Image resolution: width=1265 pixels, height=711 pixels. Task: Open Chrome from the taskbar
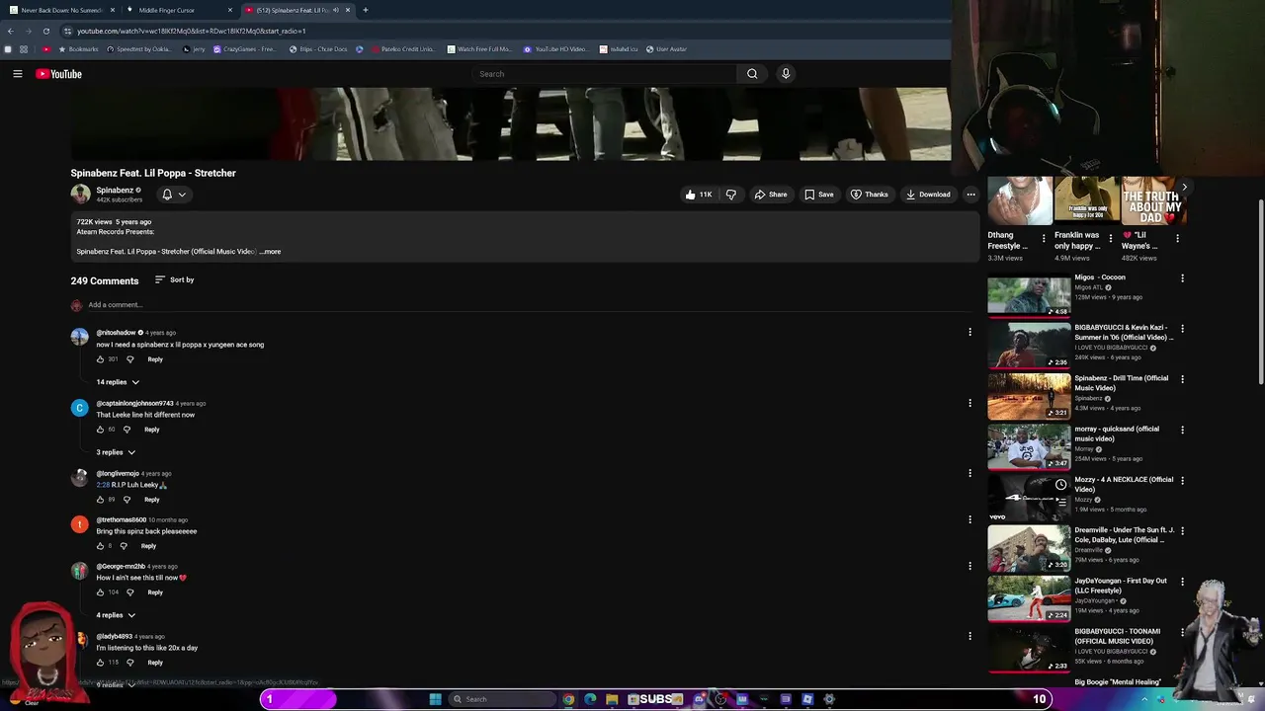(568, 699)
